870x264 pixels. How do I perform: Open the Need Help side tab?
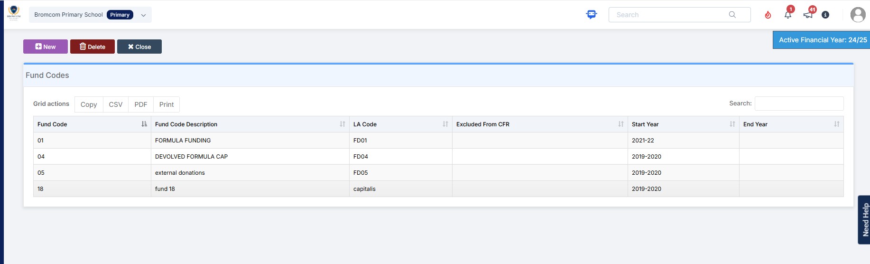click(864, 219)
